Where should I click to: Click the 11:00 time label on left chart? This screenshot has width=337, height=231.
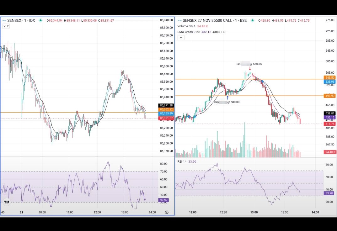tap(70, 212)
